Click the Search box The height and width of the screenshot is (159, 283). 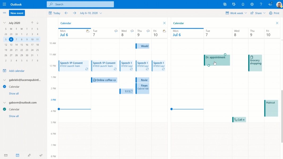(80, 4)
